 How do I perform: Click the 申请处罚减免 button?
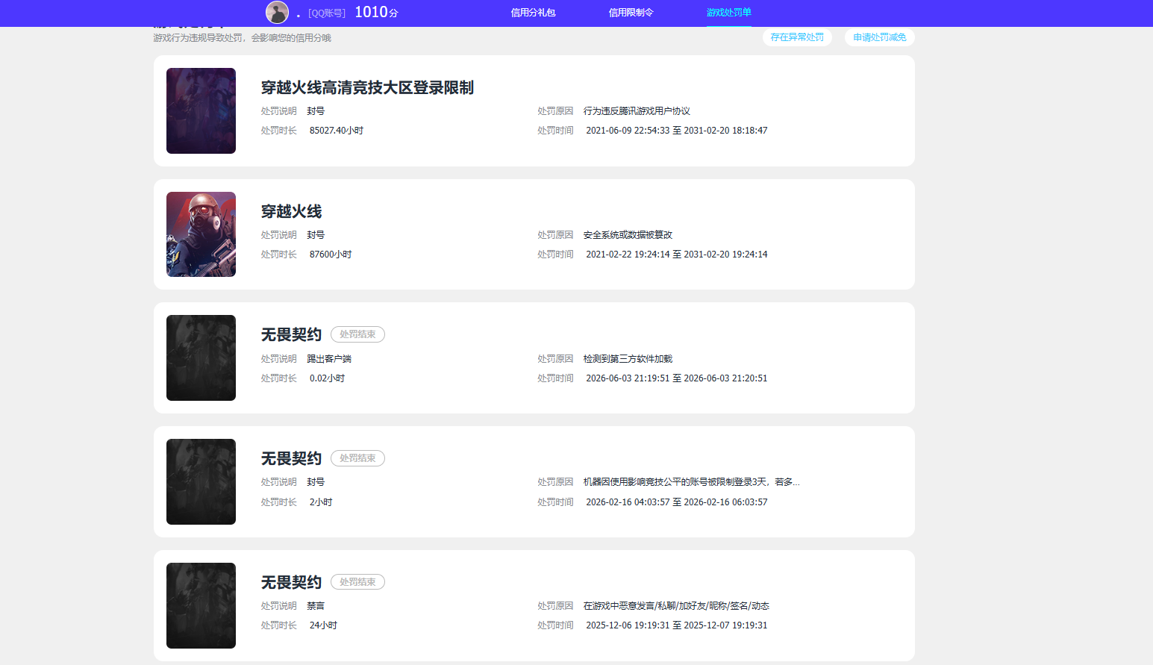click(879, 37)
